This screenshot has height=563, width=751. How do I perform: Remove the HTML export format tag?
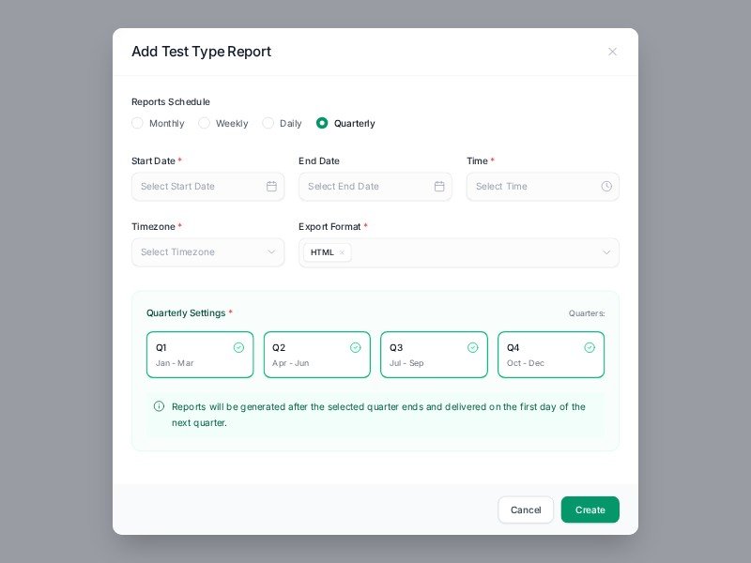tap(342, 252)
